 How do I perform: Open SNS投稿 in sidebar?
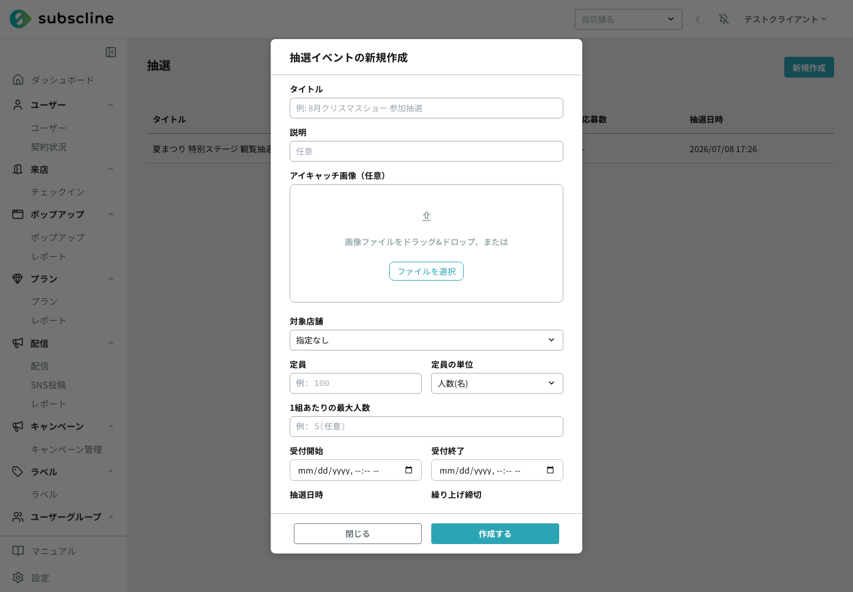pyautogui.click(x=49, y=385)
